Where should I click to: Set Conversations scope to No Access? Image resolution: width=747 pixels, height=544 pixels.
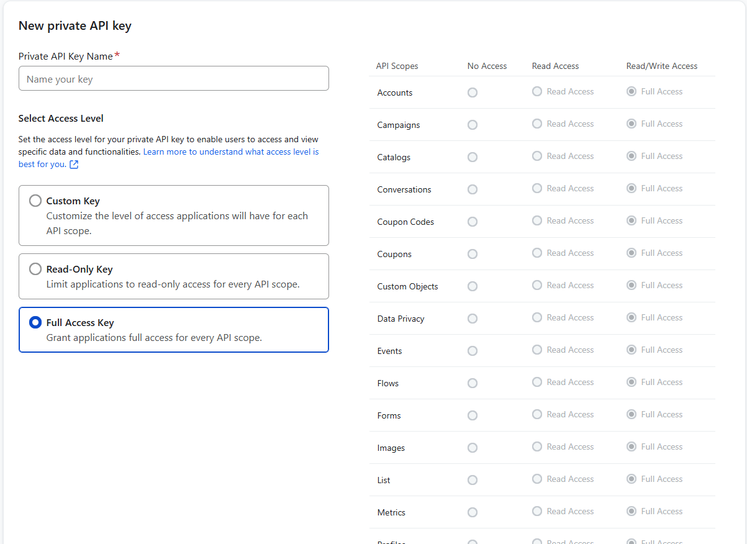[x=473, y=189]
